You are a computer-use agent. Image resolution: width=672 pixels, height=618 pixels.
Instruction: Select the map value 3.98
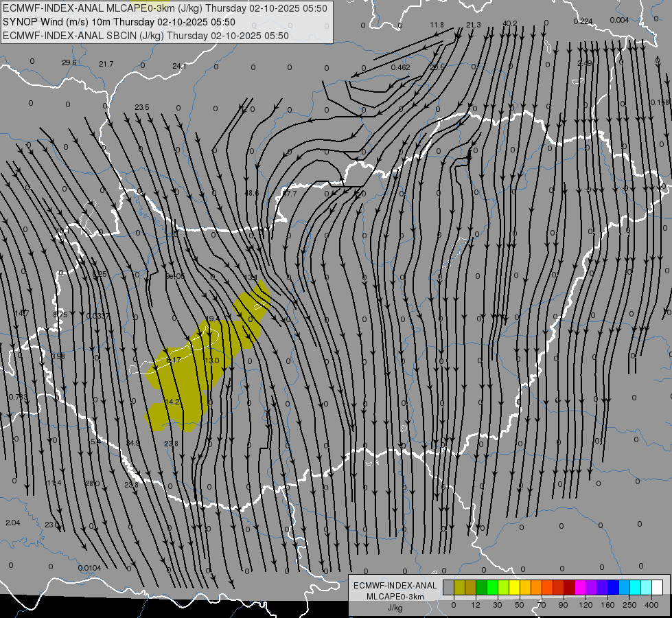point(58,356)
